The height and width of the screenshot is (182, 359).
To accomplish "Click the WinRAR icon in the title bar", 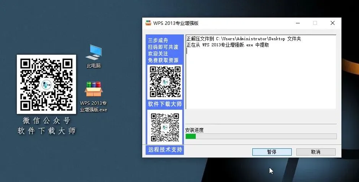I will (x=148, y=23).
